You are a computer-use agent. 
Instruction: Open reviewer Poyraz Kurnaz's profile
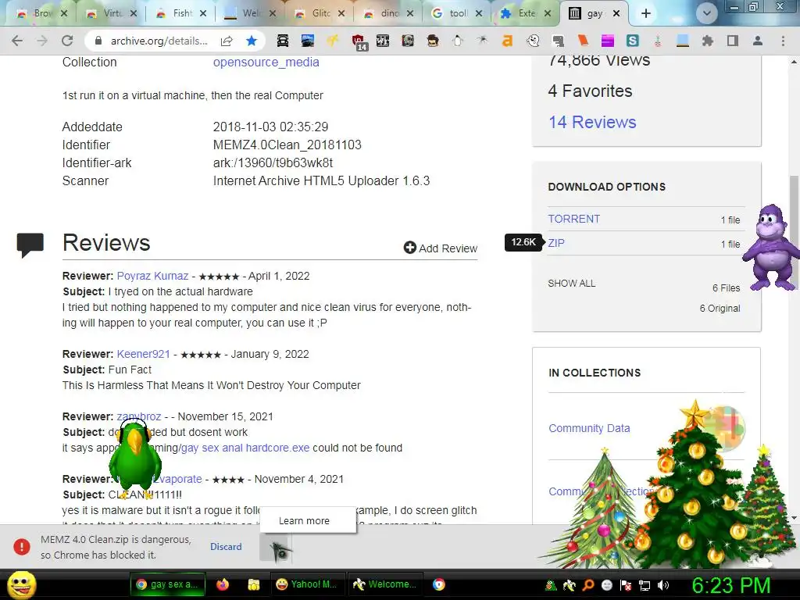click(x=152, y=276)
